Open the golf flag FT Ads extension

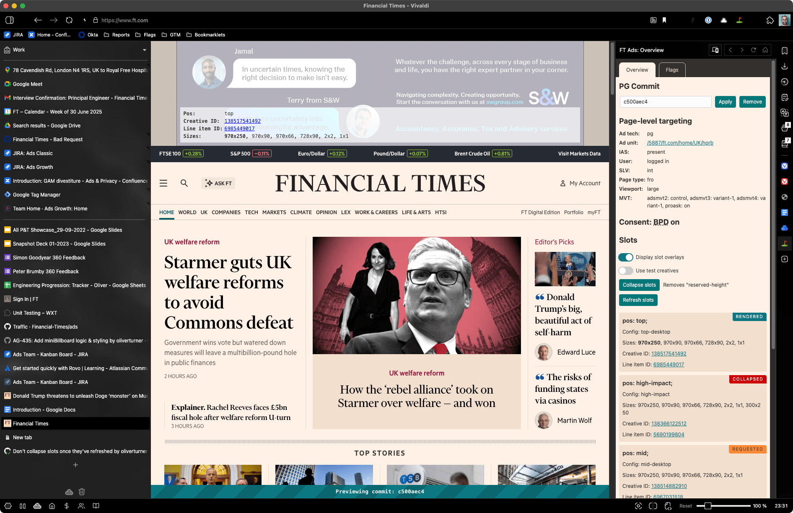(x=739, y=20)
